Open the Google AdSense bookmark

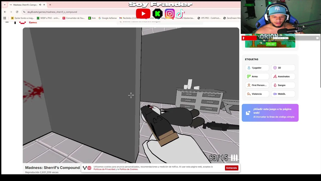click(108, 18)
